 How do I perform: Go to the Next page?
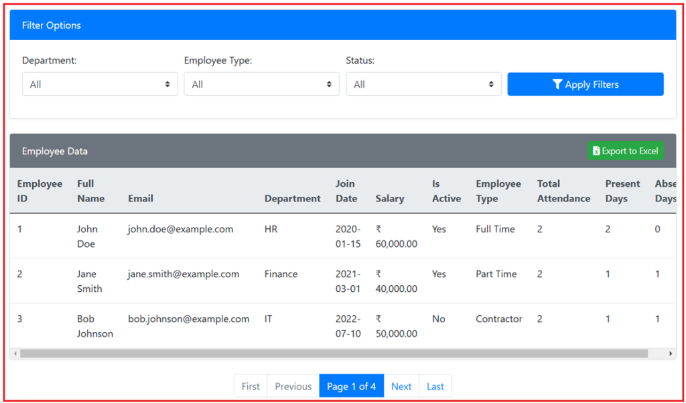(x=401, y=386)
